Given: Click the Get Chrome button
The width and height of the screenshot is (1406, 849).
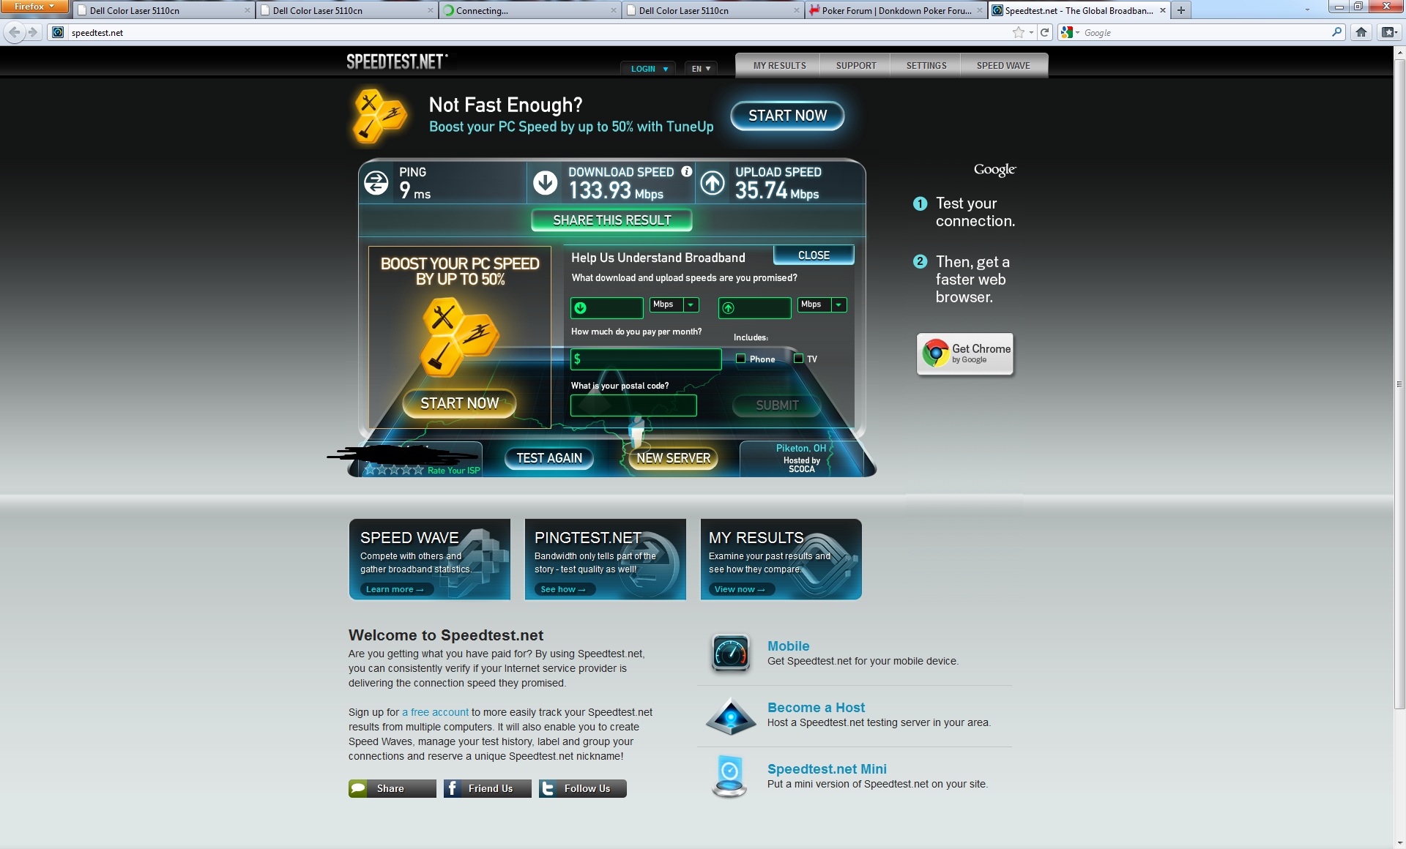Looking at the screenshot, I should (965, 354).
